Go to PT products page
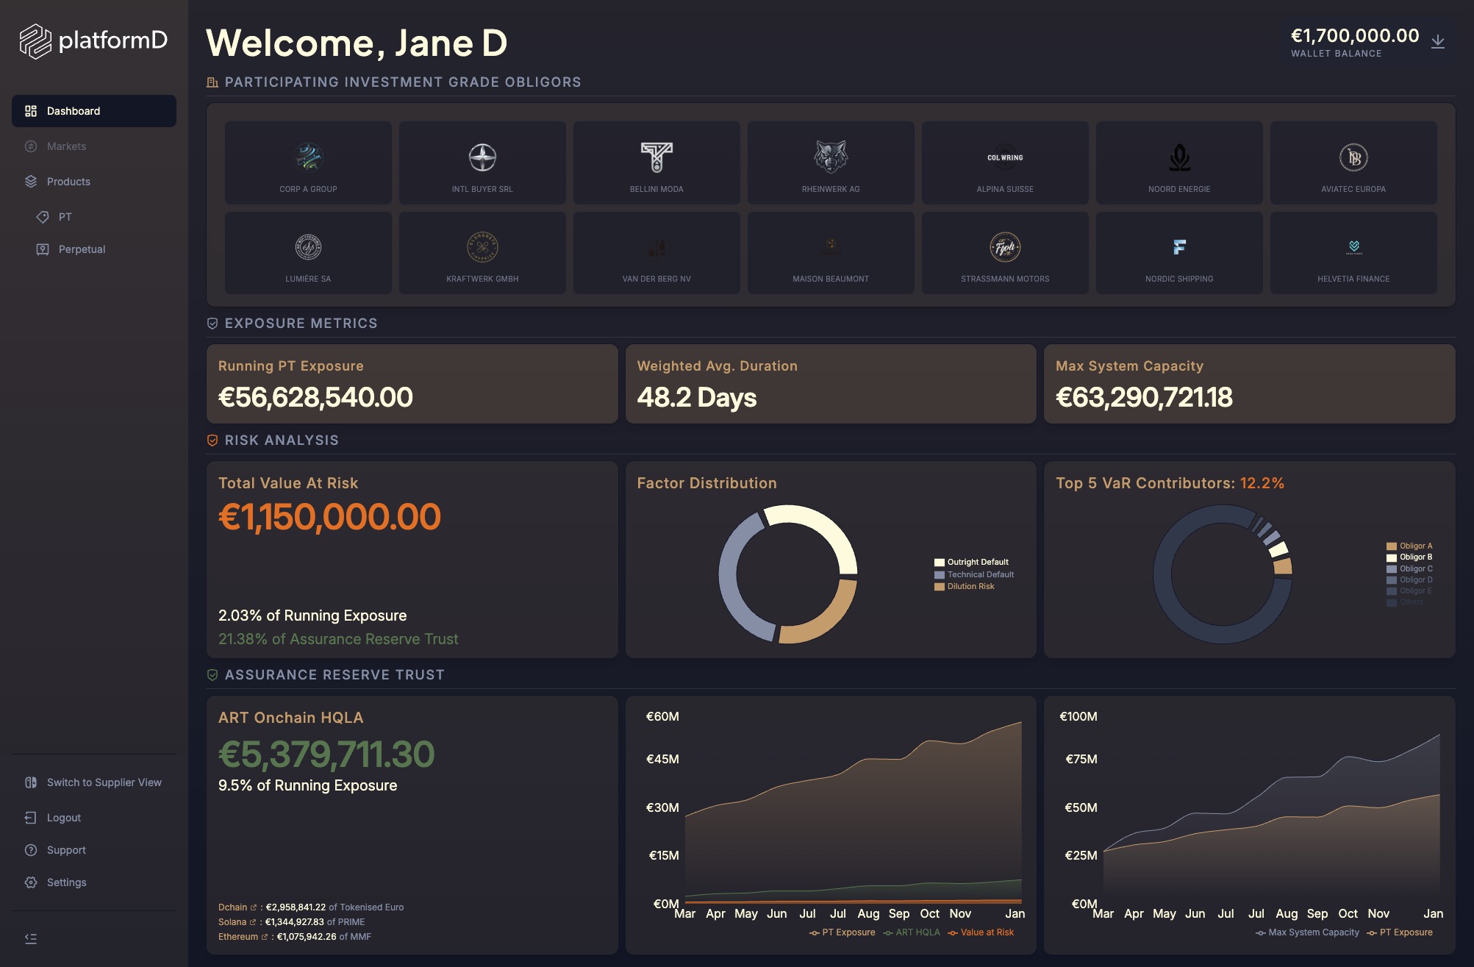 click(x=65, y=217)
